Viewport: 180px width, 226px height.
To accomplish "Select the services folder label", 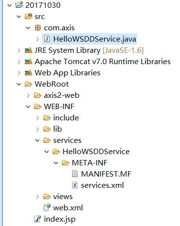I will (x=67, y=140).
